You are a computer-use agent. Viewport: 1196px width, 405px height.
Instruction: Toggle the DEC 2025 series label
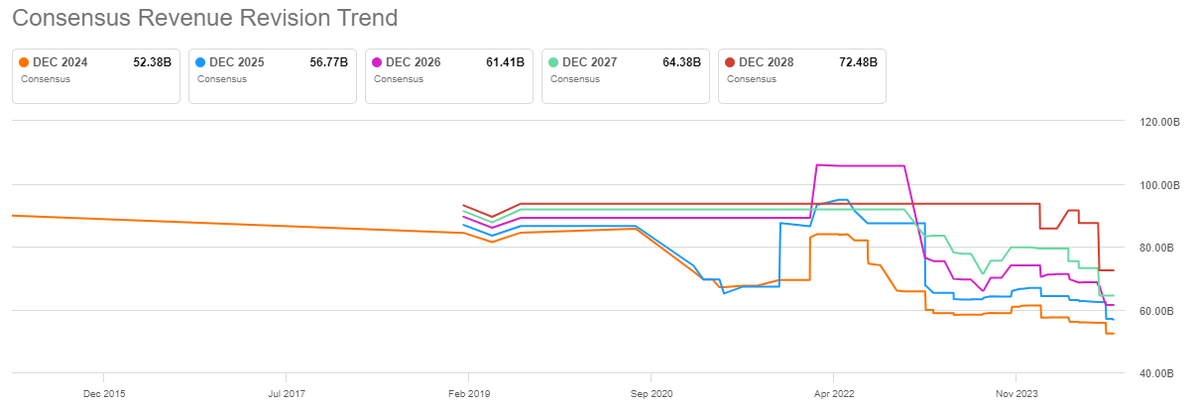pyautogui.click(x=236, y=62)
